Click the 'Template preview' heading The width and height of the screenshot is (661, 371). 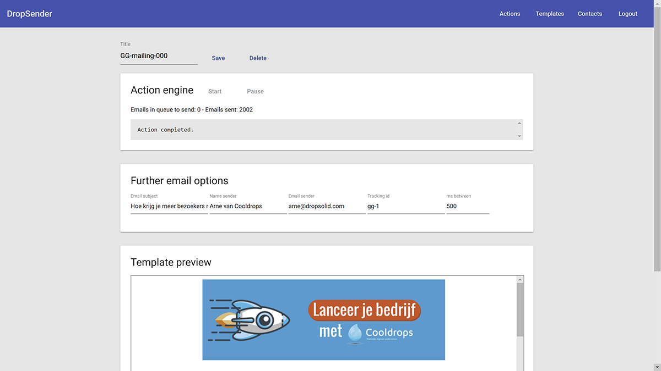[x=171, y=262]
